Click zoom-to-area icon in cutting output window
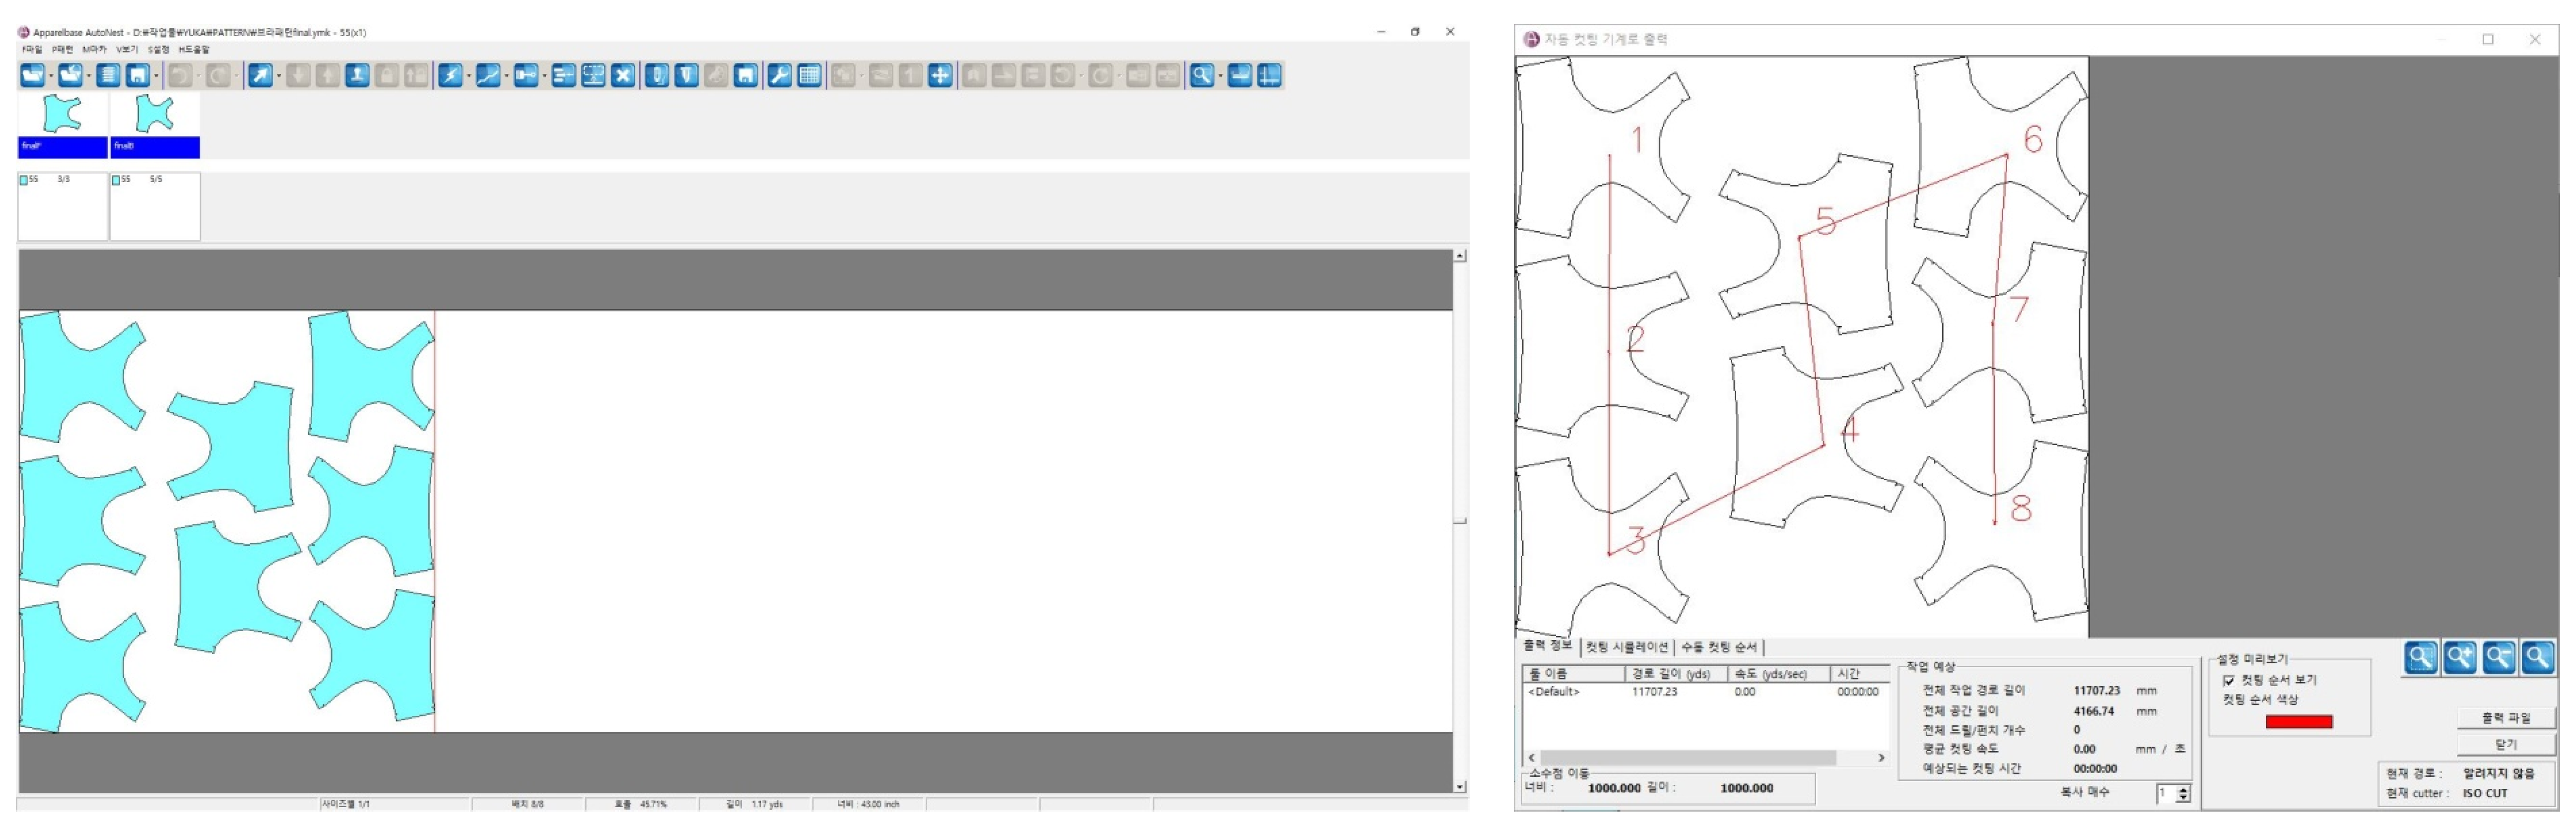2576x828 pixels. pyautogui.click(x=2421, y=657)
